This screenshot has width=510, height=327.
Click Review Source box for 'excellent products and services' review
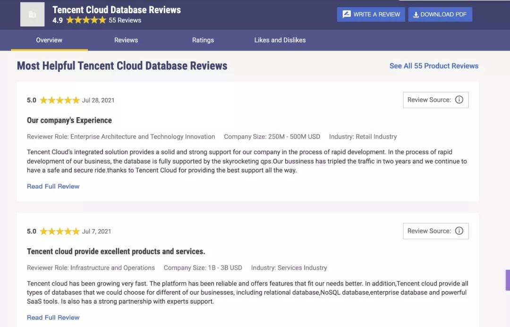click(436, 231)
